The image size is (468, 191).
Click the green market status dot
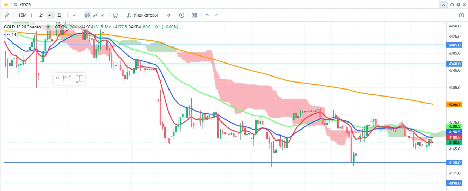coord(48,27)
